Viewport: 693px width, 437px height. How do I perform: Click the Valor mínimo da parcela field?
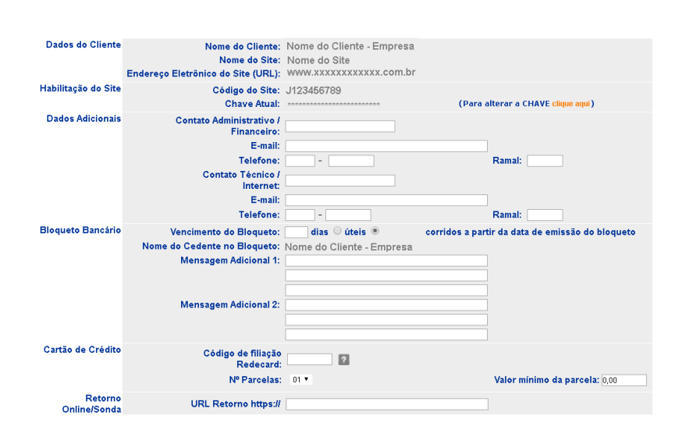tap(624, 380)
